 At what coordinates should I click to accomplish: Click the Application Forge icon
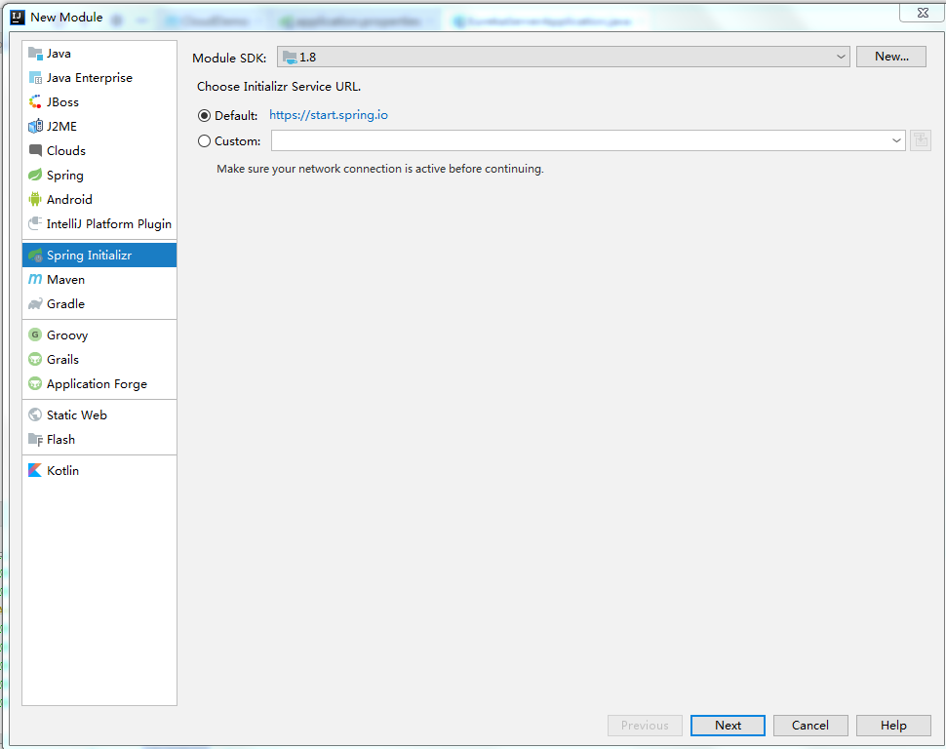(x=35, y=384)
